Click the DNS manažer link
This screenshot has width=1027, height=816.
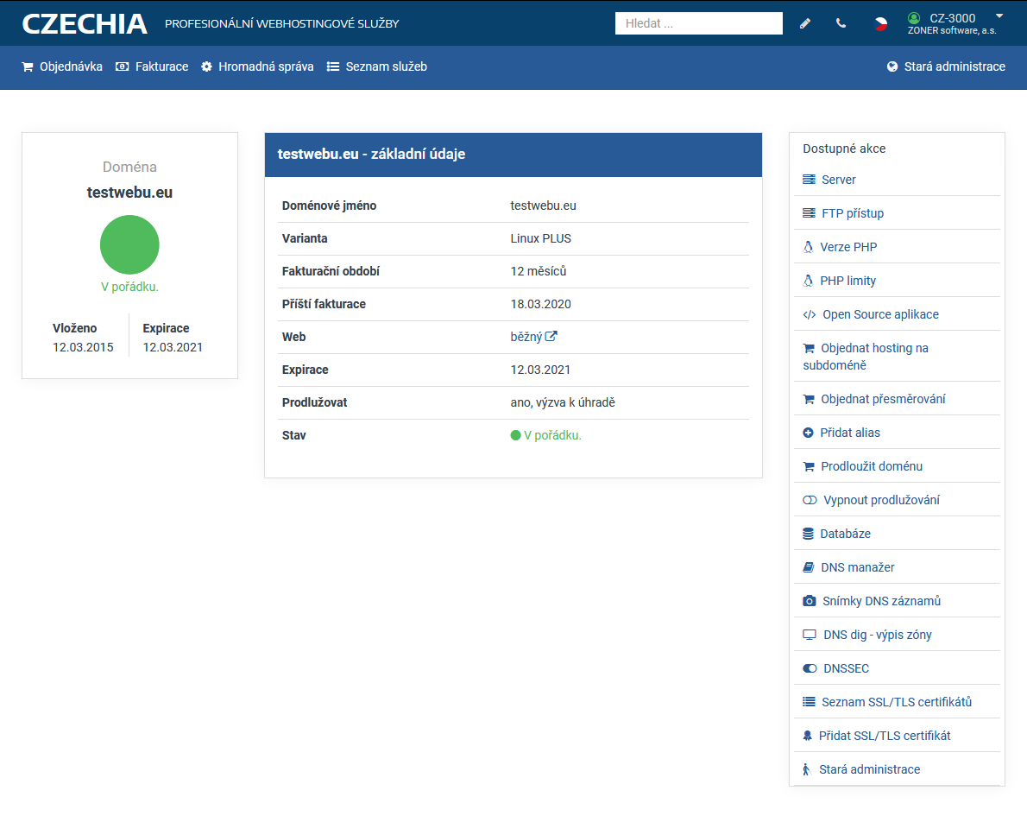(x=857, y=567)
